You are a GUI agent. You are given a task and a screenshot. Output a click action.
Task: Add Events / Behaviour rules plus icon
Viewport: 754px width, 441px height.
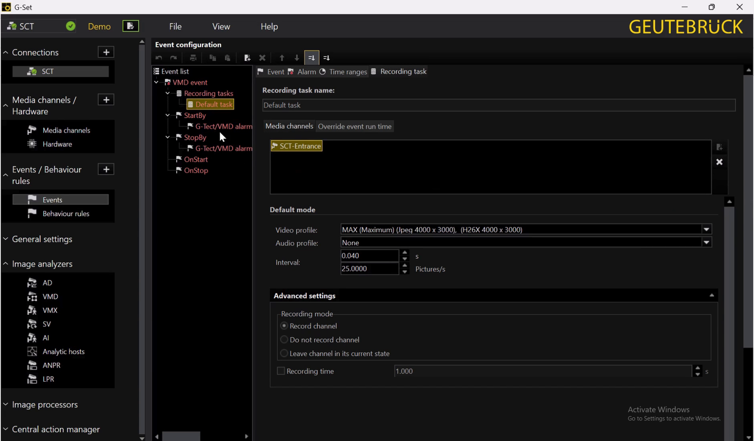click(106, 169)
